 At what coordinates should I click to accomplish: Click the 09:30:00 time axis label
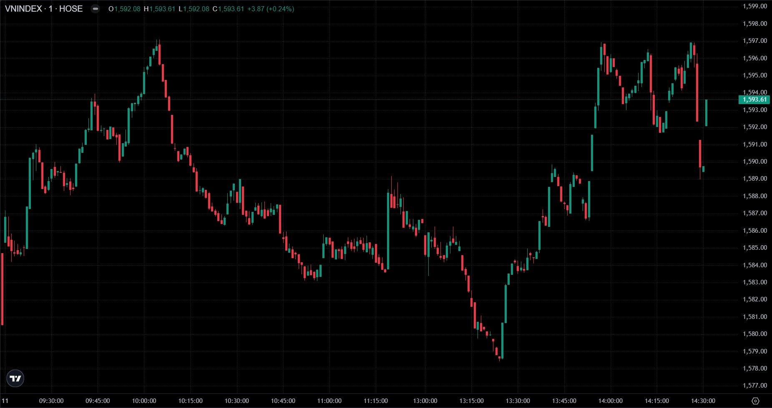(51, 401)
